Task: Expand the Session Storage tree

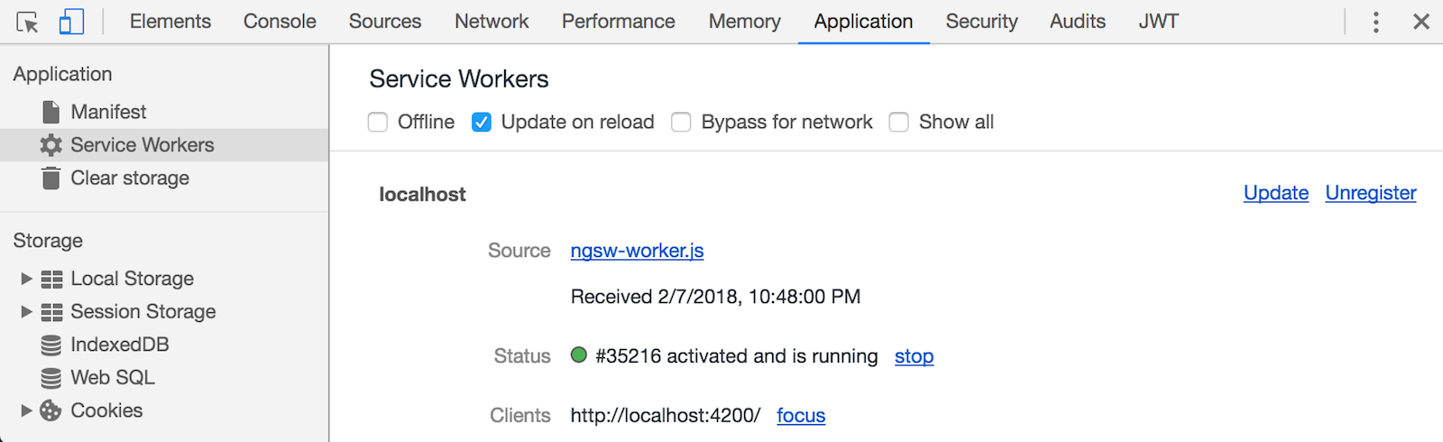Action: tap(26, 311)
